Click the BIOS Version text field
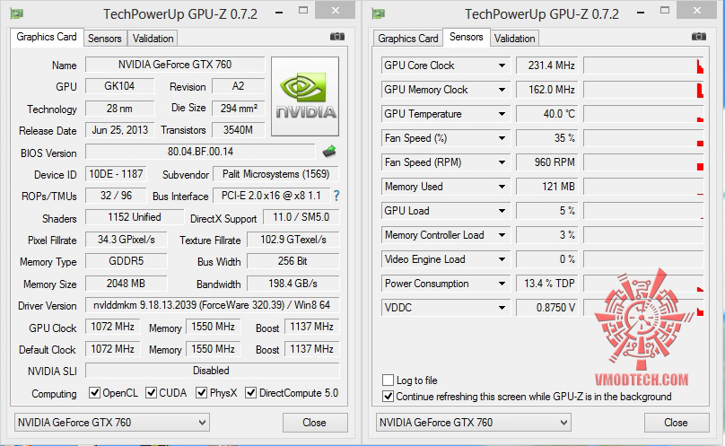The width and height of the screenshot is (725, 446). [200, 152]
